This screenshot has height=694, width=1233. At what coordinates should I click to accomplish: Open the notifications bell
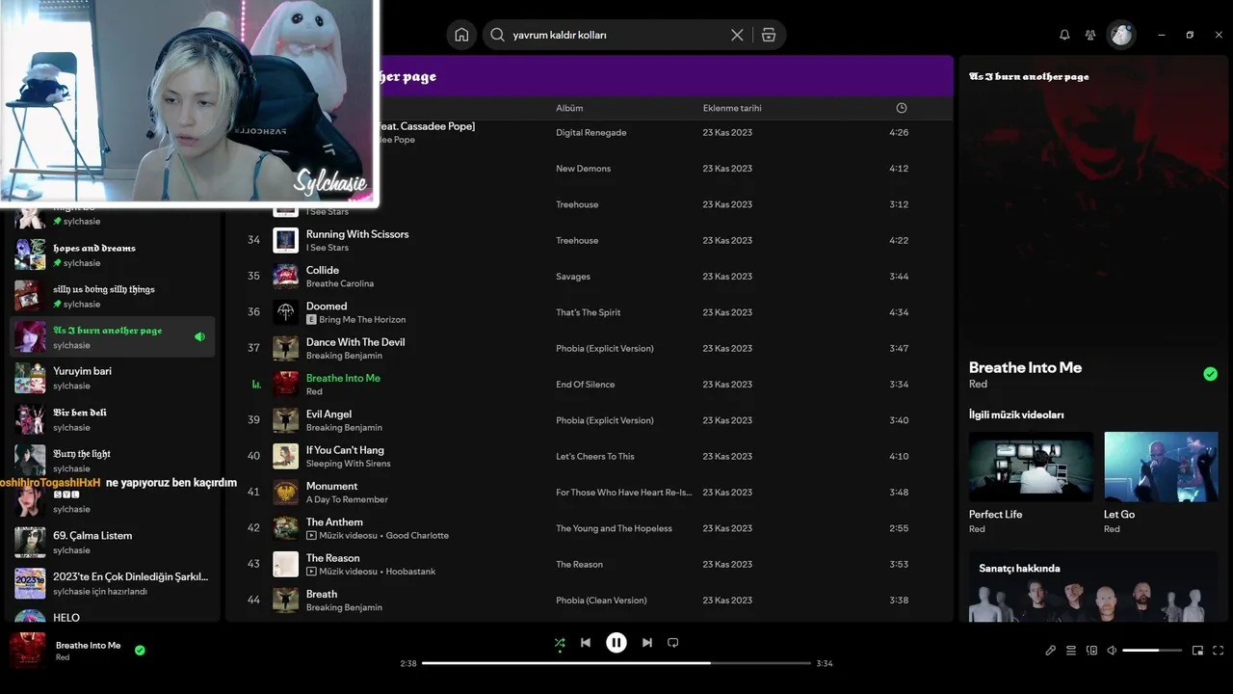pos(1064,35)
